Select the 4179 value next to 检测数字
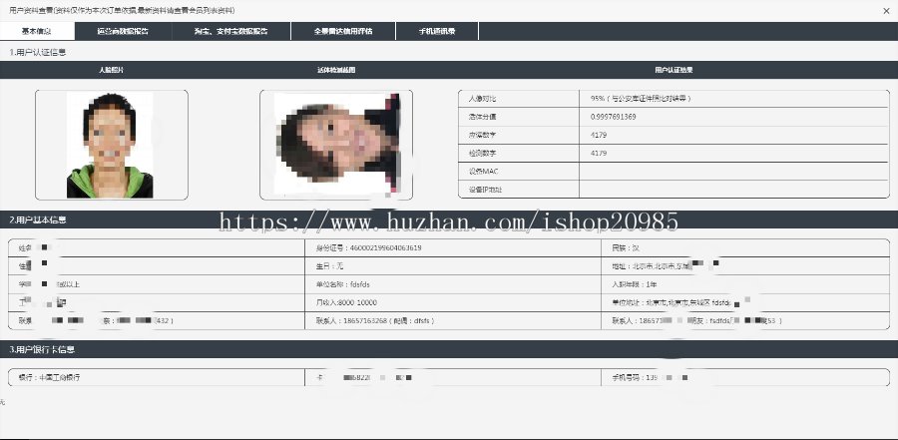The height and width of the screenshot is (440, 898). [x=599, y=154]
